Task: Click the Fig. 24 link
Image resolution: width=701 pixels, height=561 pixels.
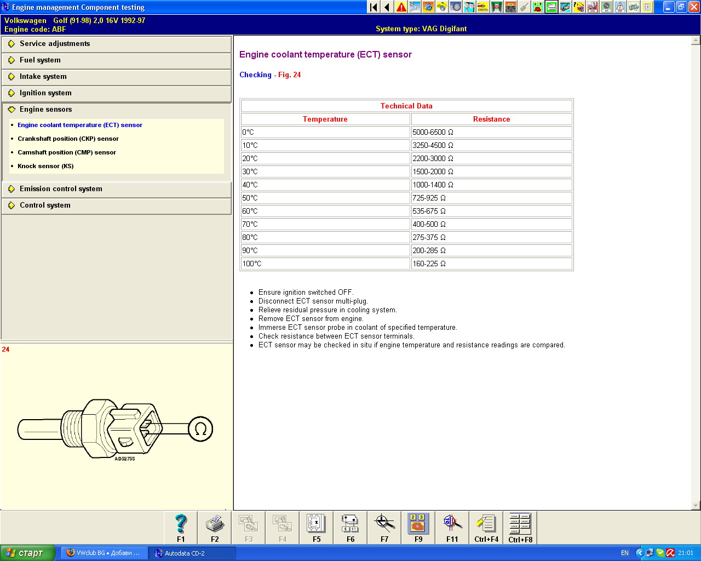Action: point(289,75)
